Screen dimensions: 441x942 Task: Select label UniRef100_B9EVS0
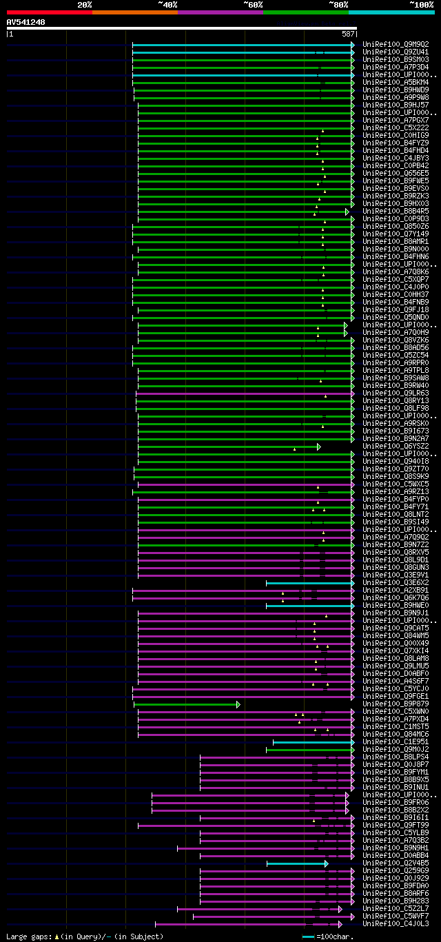point(396,188)
